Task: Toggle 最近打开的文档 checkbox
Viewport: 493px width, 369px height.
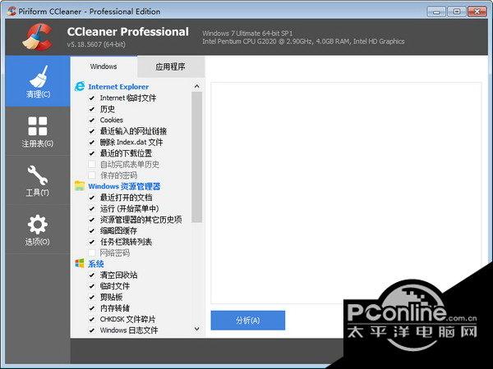Action: (x=92, y=198)
